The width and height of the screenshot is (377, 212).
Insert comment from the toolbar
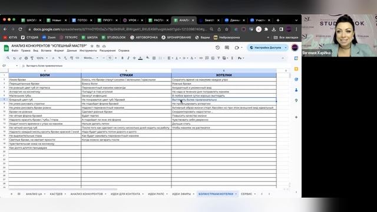pyautogui.click(x=207, y=58)
